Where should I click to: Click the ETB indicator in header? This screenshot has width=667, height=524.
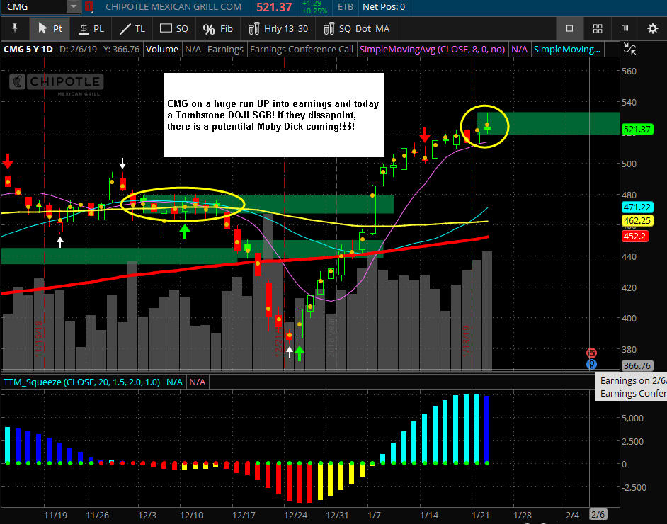[x=346, y=7]
